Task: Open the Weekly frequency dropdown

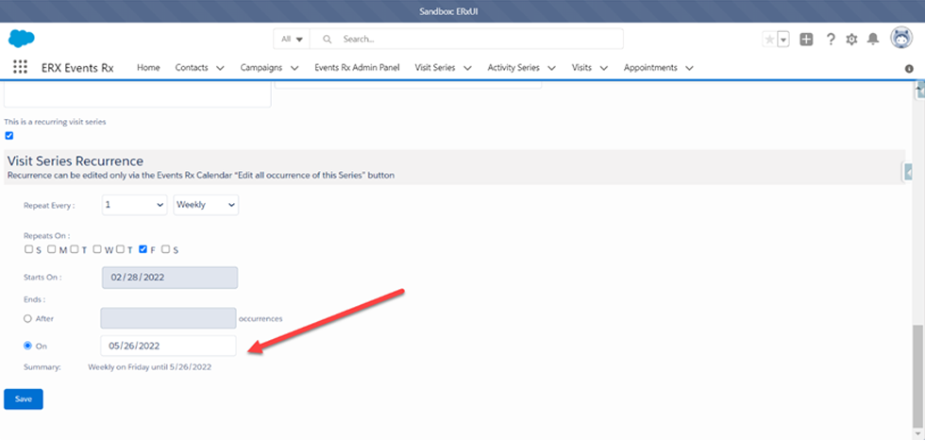Action: [x=206, y=204]
